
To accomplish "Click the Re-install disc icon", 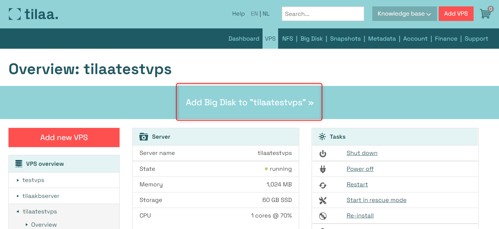I will click(323, 216).
